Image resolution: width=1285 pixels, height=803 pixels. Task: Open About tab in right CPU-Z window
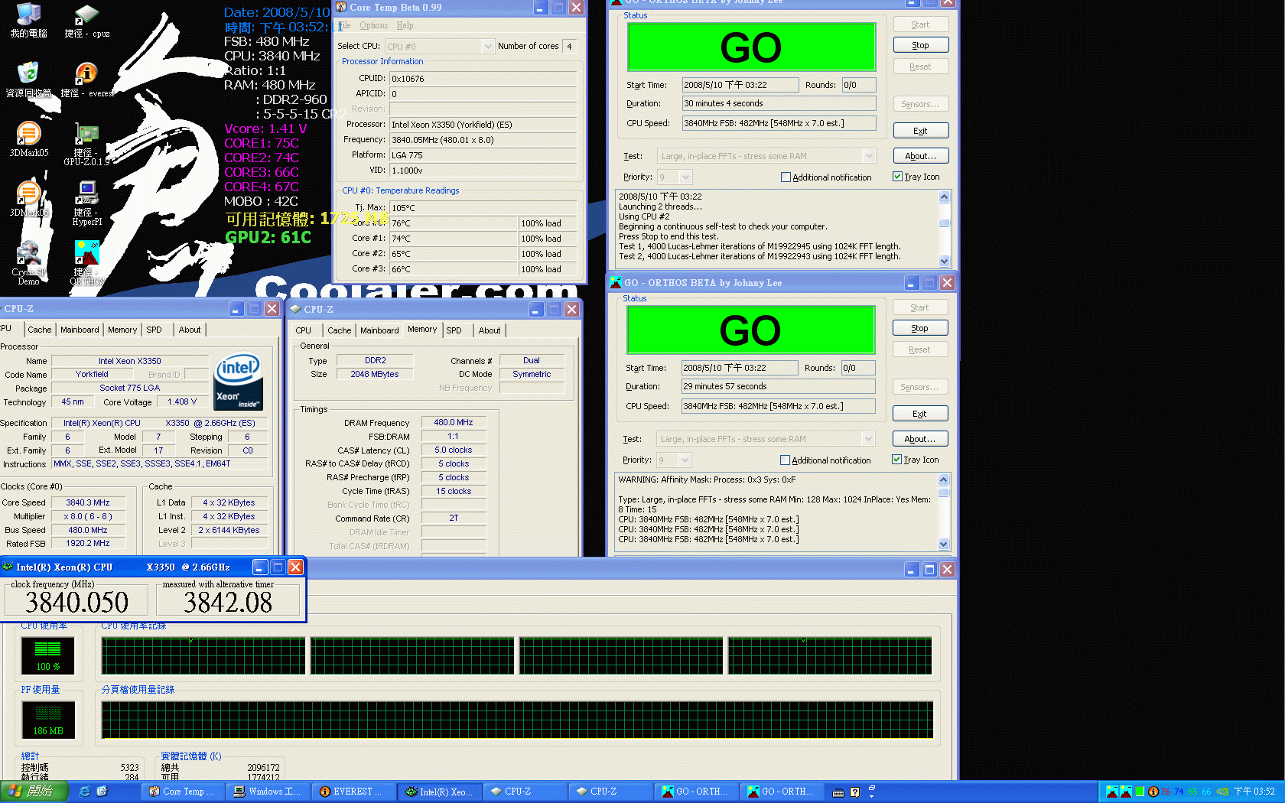[x=490, y=330]
